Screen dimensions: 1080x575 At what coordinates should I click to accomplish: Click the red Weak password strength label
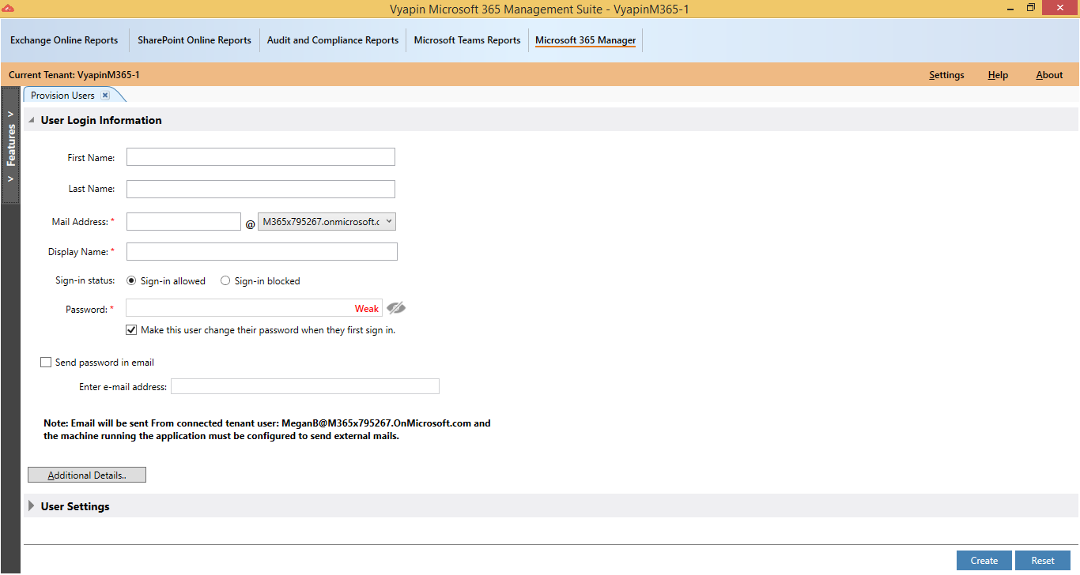coord(367,309)
